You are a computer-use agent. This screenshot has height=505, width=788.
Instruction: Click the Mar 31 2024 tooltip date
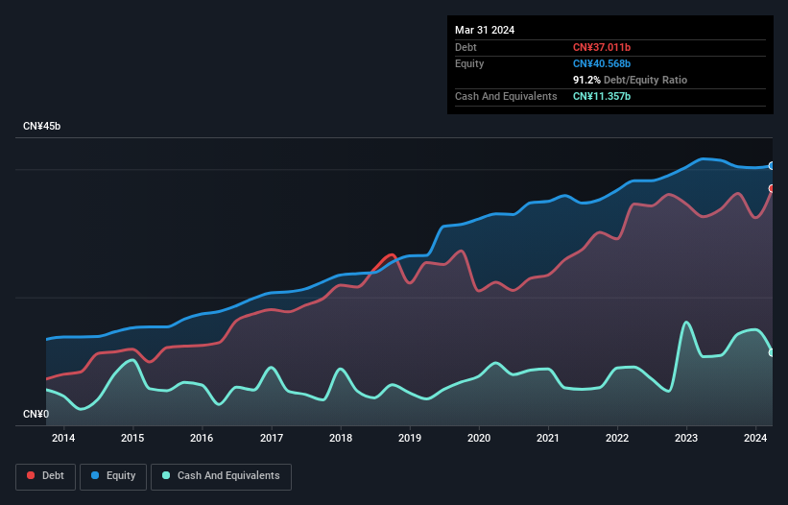coord(485,30)
